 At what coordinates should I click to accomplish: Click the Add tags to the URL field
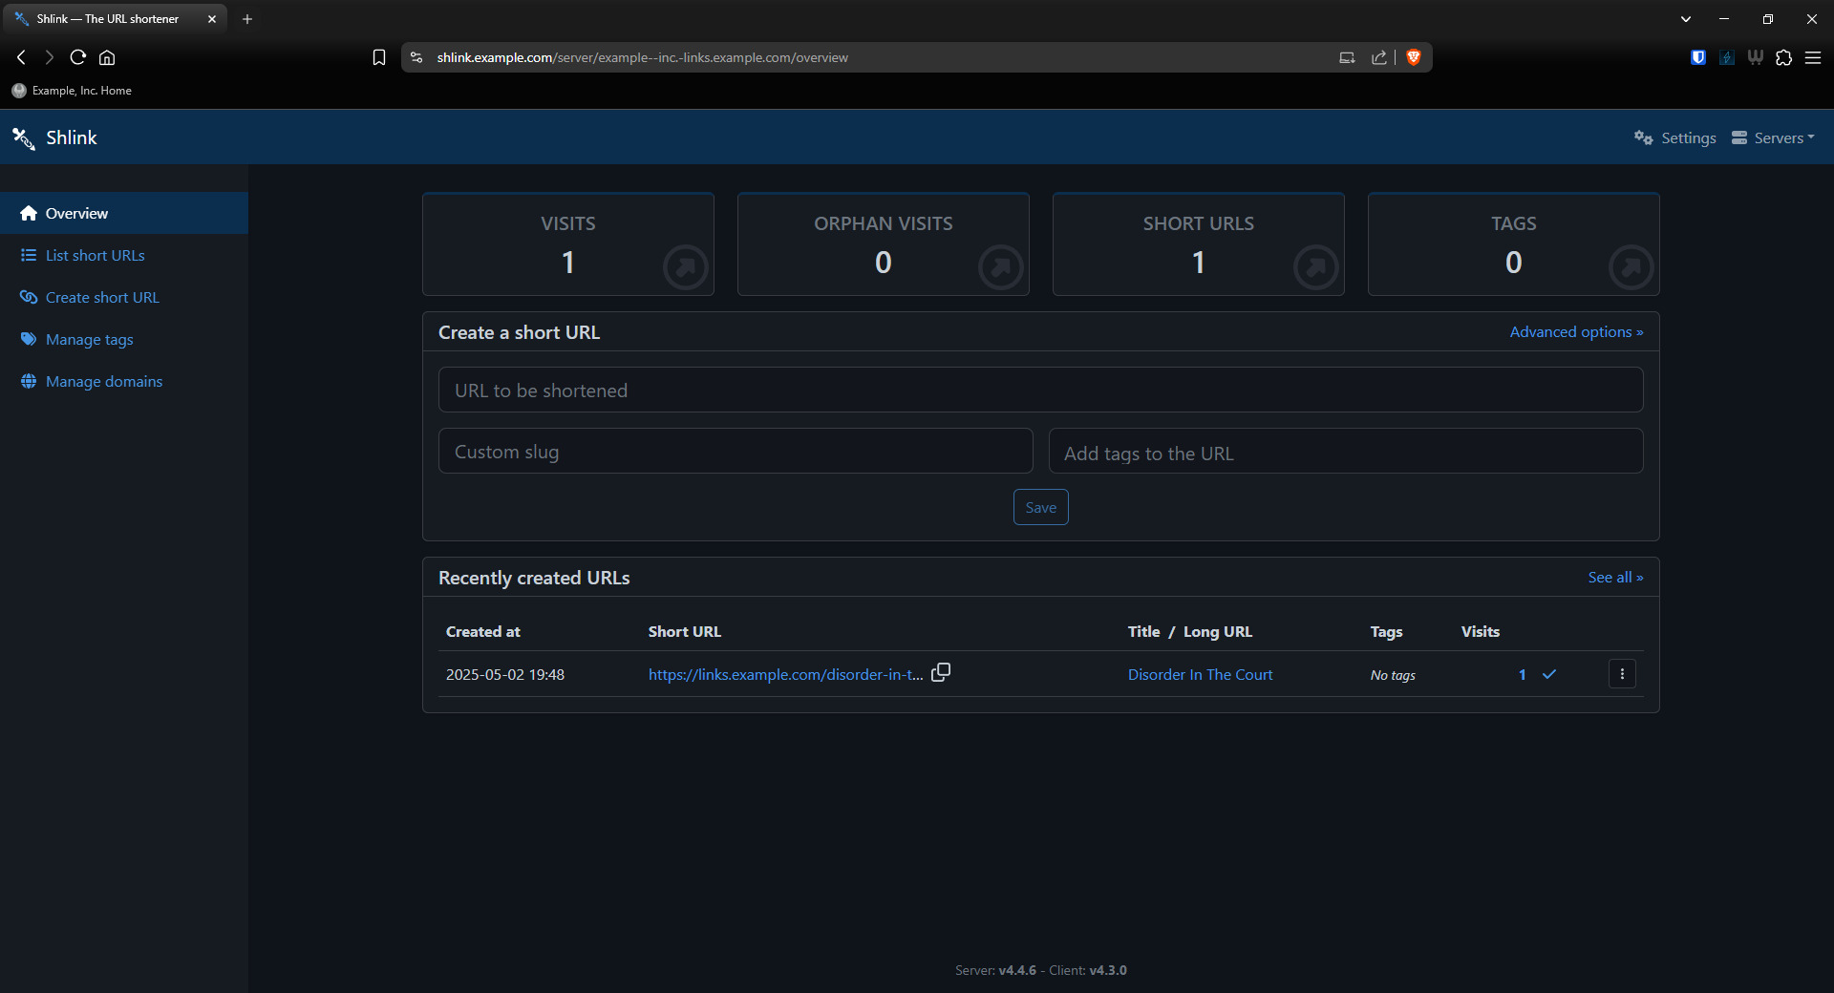[x=1345, y=451]
